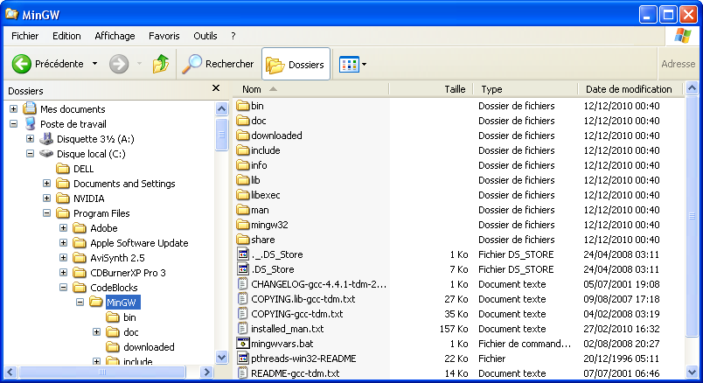703x383 pixels.
Task: Click man folder icon
Action: (243, 210)
